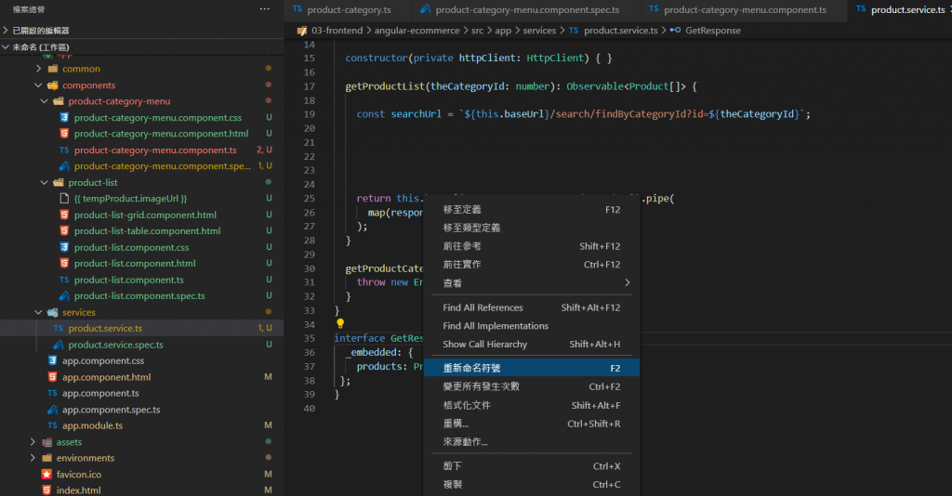Click the GetResponse breadcrumb segment
The width and height of the screenshot is (952, 496).
click(713, 31)
